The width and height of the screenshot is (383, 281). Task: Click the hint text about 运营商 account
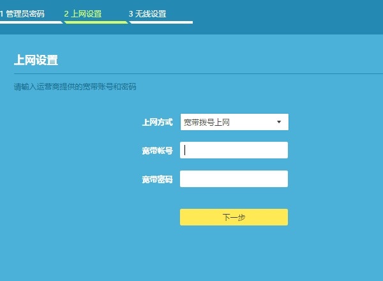(x=75, y=86)
